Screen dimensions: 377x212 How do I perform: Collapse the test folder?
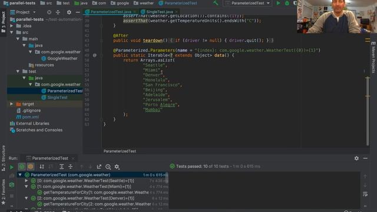point(18,71)
